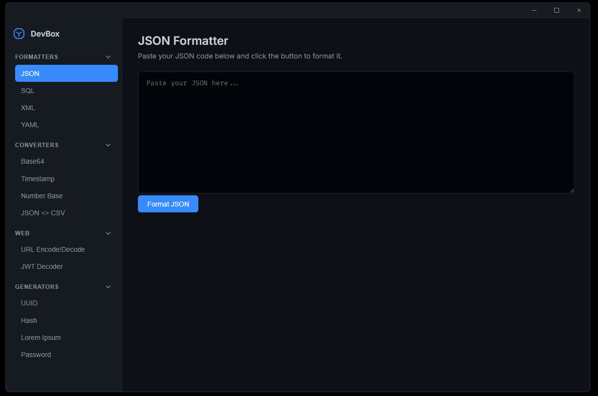Click the Format JSON button
Viewport: 598px width, 396px height.
click(x=168, y=204)
